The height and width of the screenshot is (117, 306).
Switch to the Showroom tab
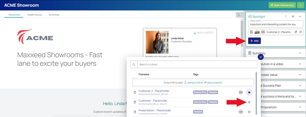[14, 15]
